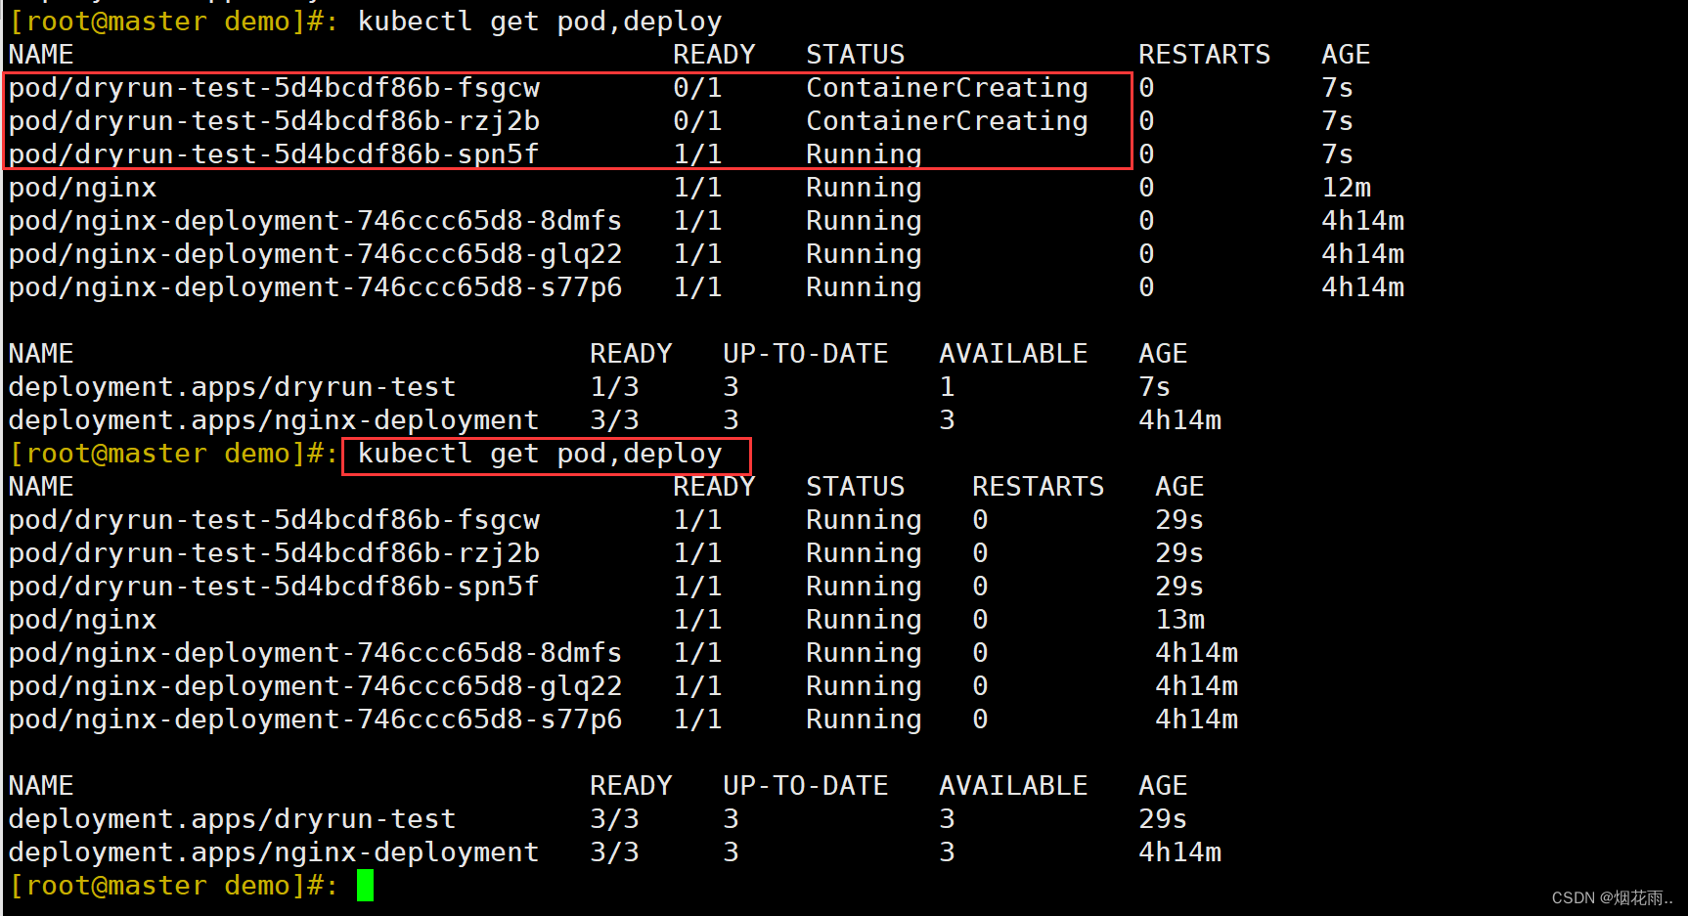Click the second UP-TO-DATE column header
The width and height of the screenshot is (1688, 916).
(x=805, y=786)
